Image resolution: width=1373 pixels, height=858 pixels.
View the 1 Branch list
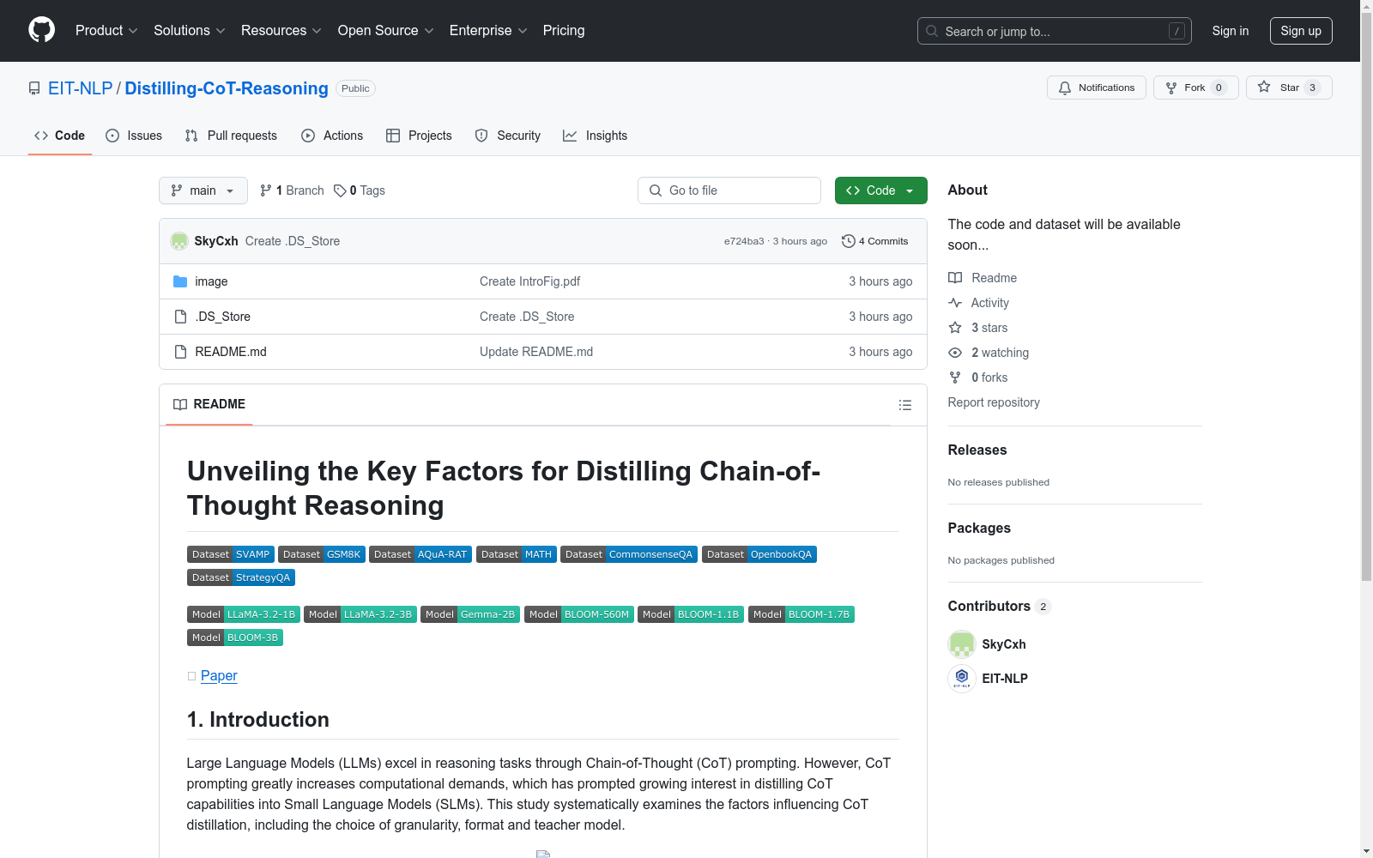(x=292, y=190)
